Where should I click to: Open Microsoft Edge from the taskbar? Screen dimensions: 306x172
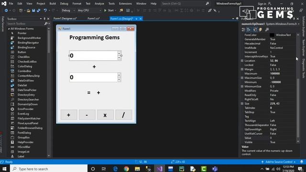[x=115, y=169]
